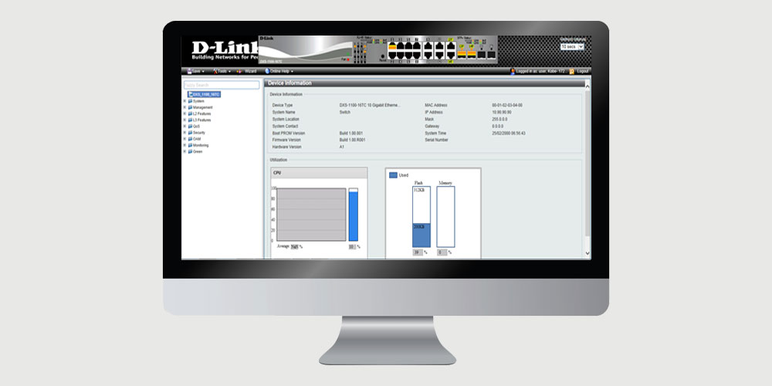The height and width of the screenshot is (386, 772).
Task: Open the Save menu
Action: (x=193, y=71)
